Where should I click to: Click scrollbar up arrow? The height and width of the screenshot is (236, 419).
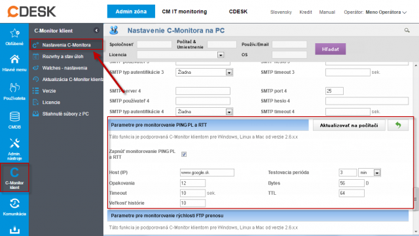[416, 65]
